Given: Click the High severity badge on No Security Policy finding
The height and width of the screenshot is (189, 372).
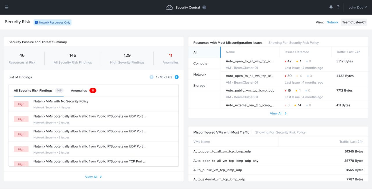Looking at the screenshot, I should [x=21, y=104].
